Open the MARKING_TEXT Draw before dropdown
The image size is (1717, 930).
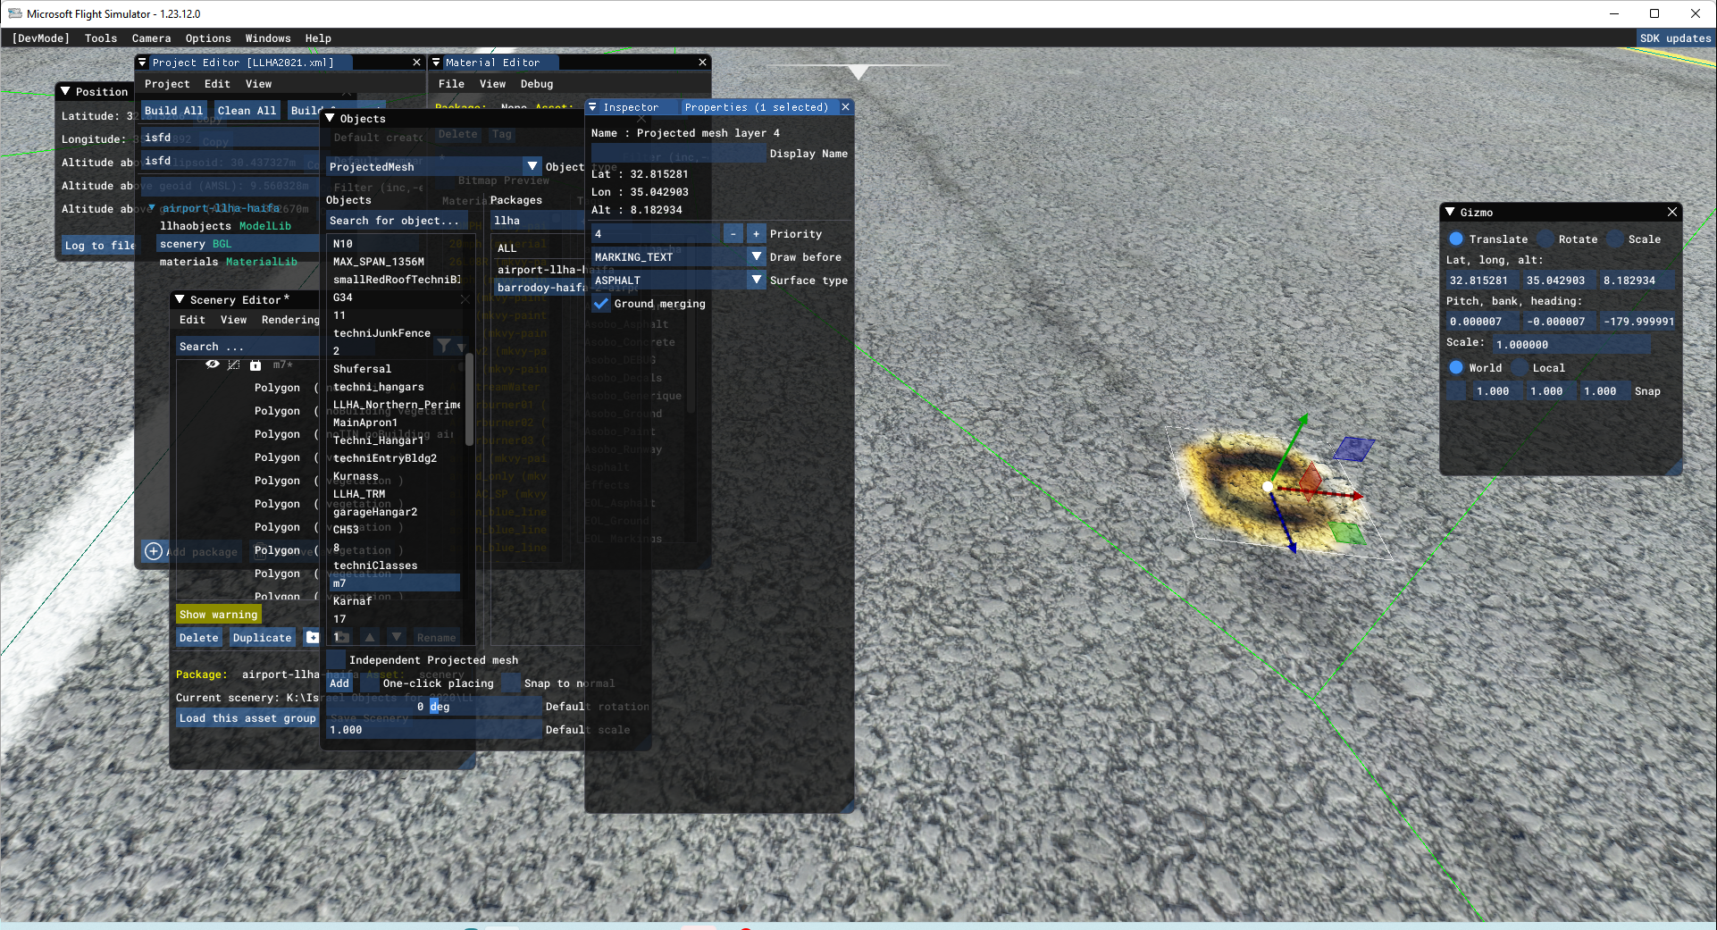pyautogui.click(x=757, y=257)
